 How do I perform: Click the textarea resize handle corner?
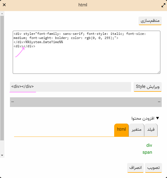click(x=159, y=72)
